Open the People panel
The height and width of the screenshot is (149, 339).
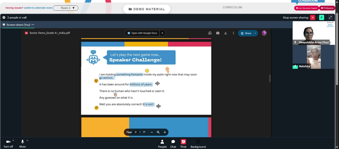pyautogui.click(x=162, y=144)
